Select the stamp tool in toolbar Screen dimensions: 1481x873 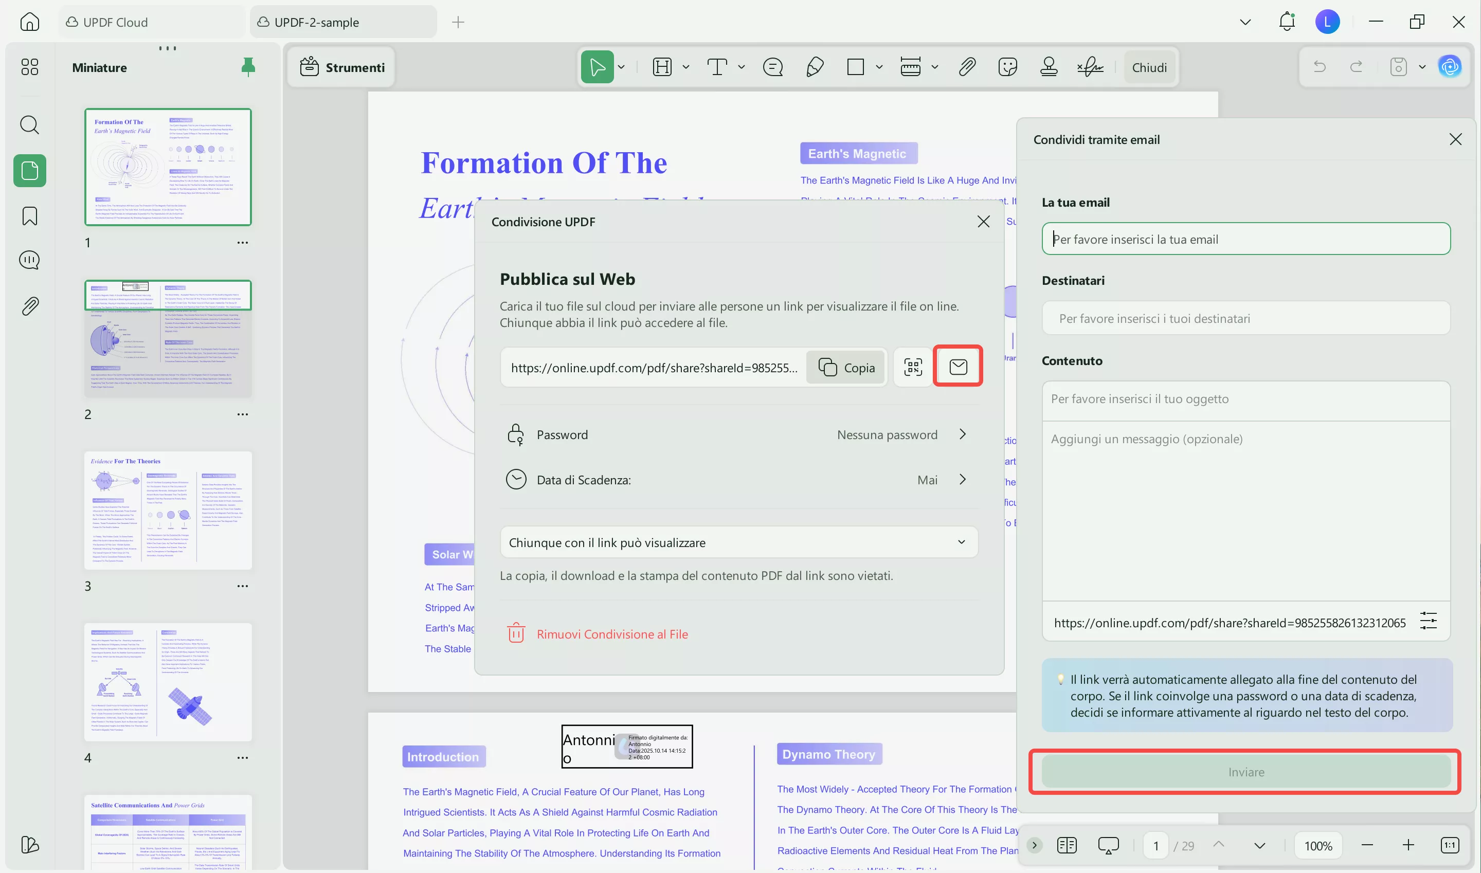1049,67
